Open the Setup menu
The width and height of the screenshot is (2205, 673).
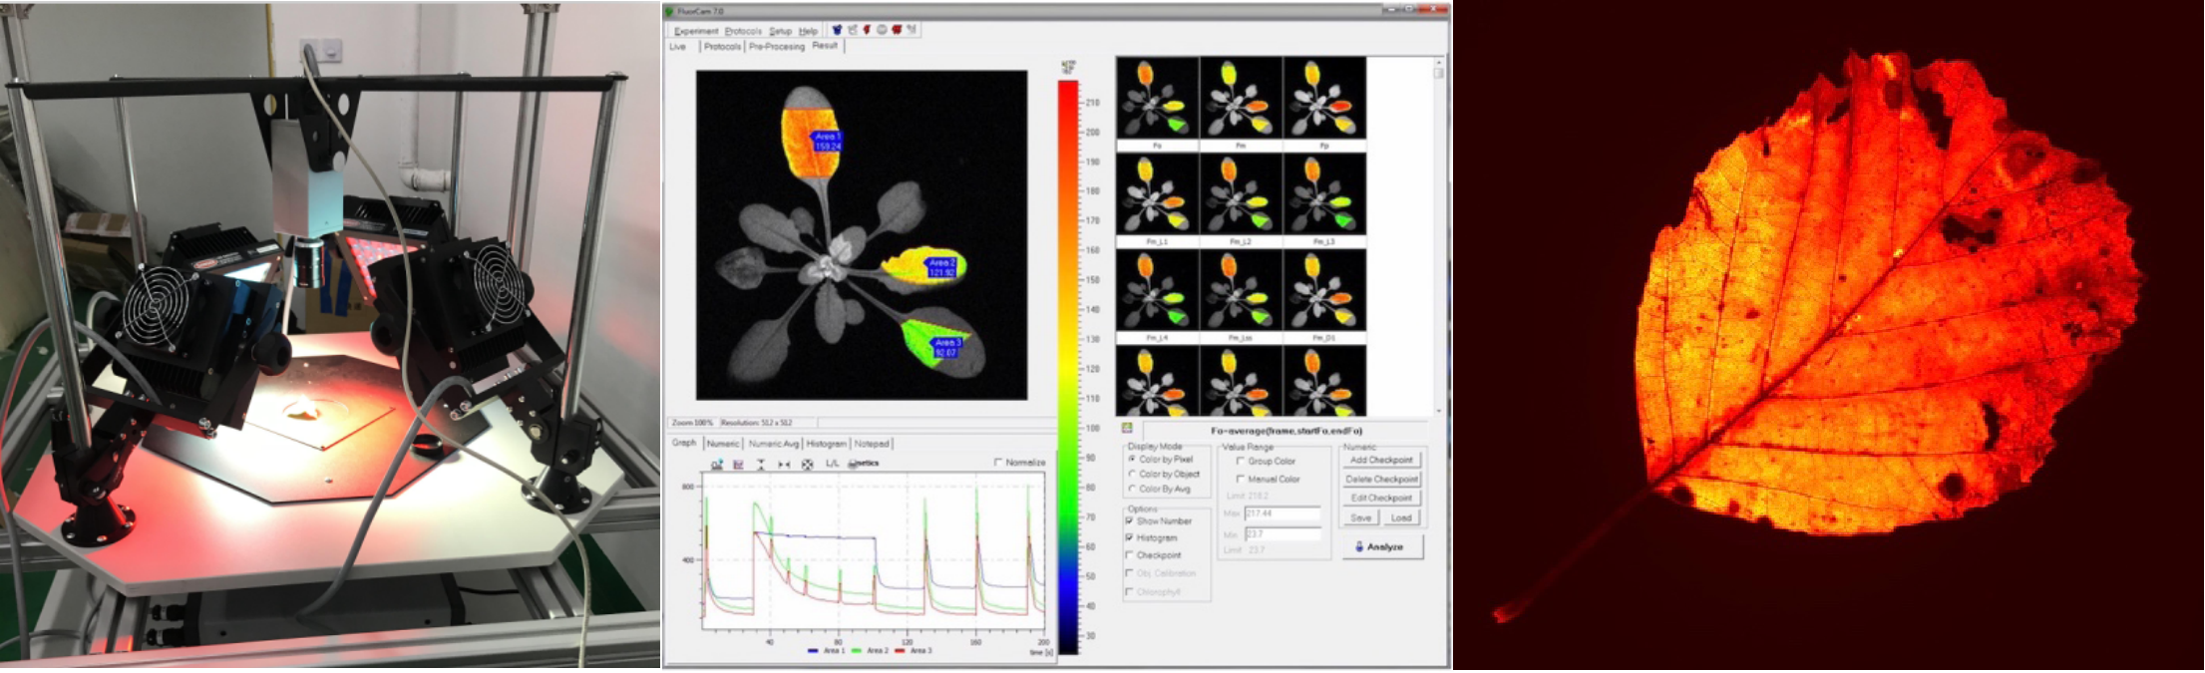pyautogui.click(x=780, y=31)
